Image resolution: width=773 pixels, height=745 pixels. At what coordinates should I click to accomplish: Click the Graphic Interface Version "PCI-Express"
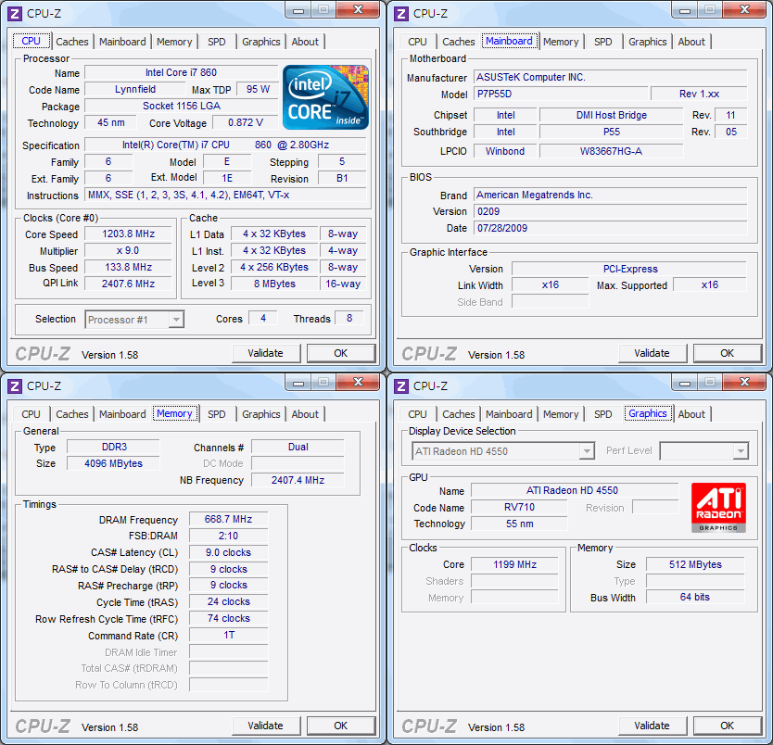(629, 269)
